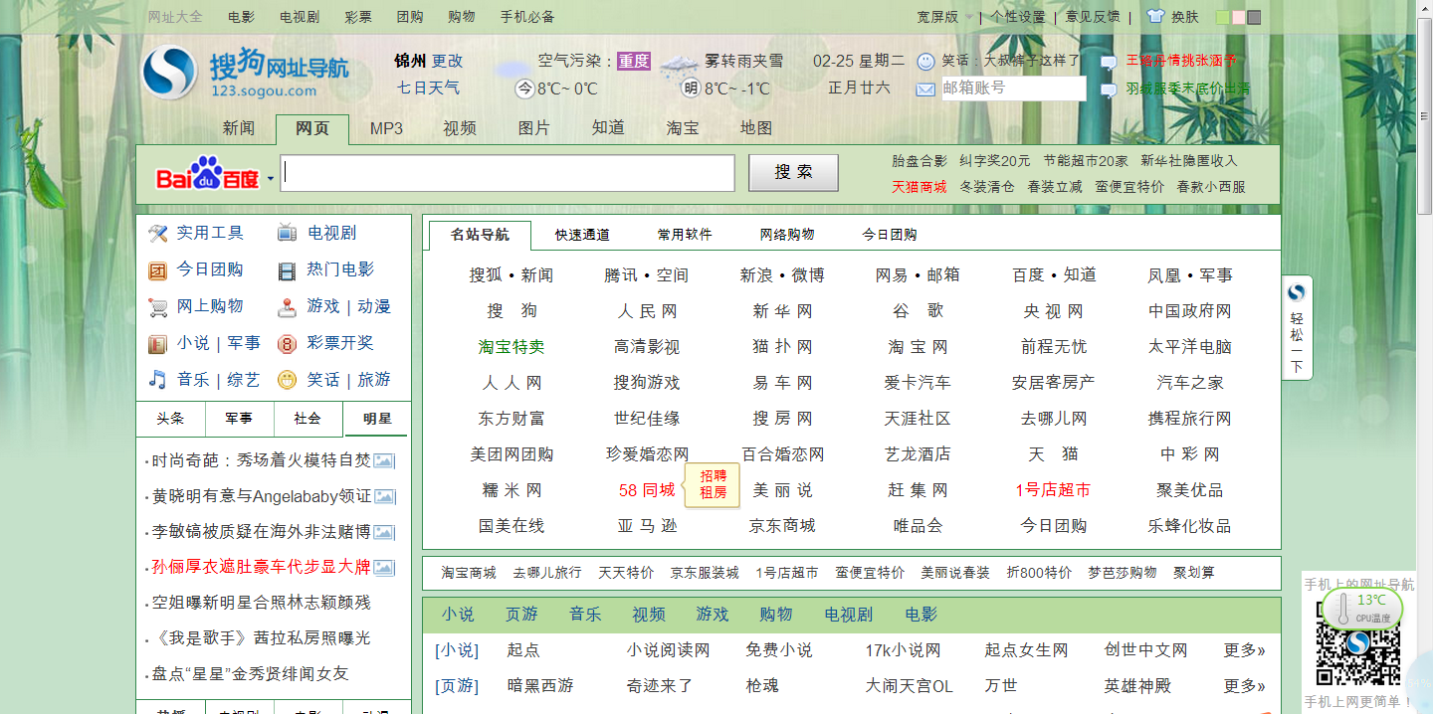The image size is (1433, 714).
Task: Click into the 邮箱账号 email input field
Action: click(x=1012, y=89)
